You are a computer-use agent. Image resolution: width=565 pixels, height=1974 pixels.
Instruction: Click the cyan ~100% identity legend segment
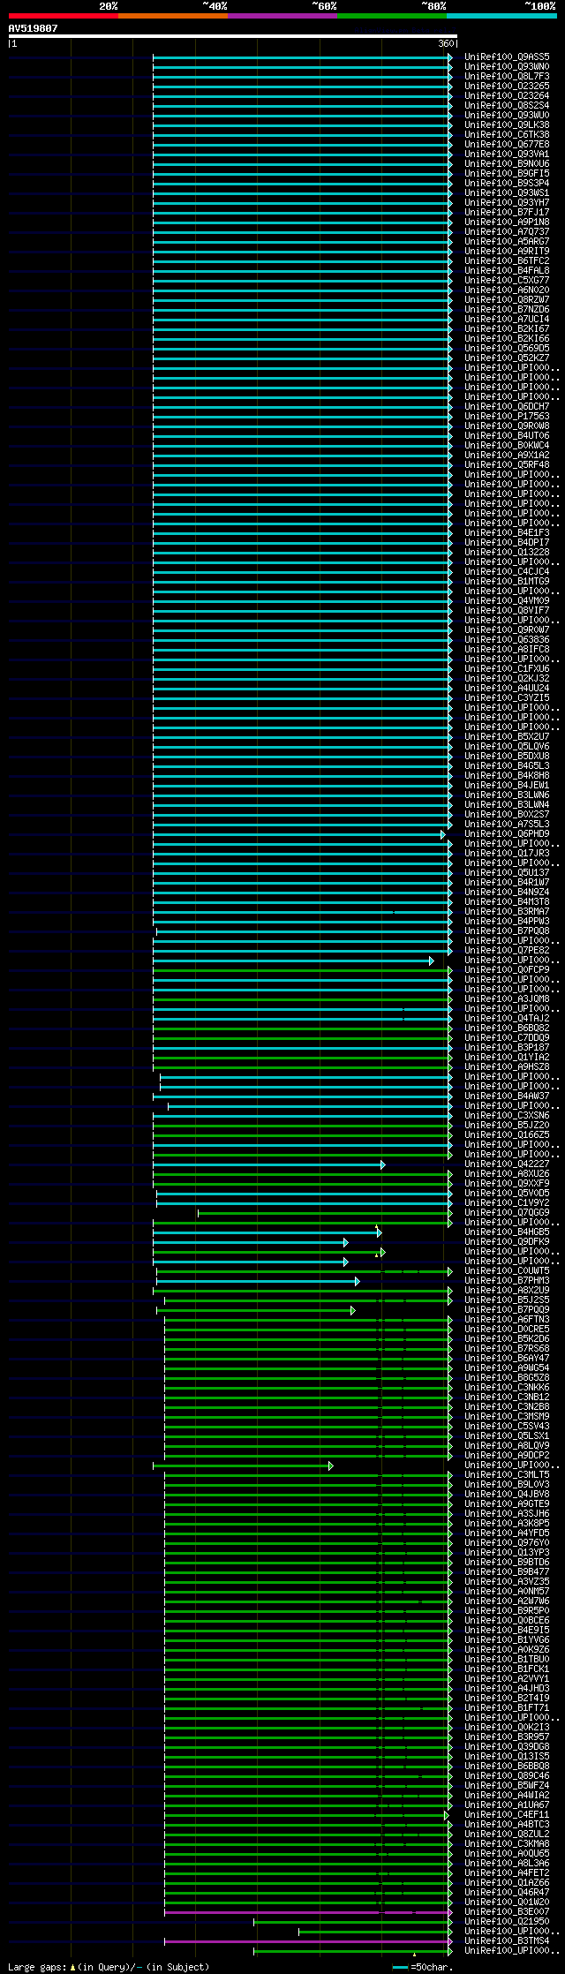[501, 16]
